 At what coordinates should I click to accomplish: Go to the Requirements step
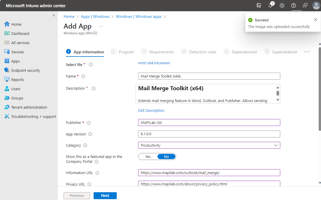click(158, 52)
